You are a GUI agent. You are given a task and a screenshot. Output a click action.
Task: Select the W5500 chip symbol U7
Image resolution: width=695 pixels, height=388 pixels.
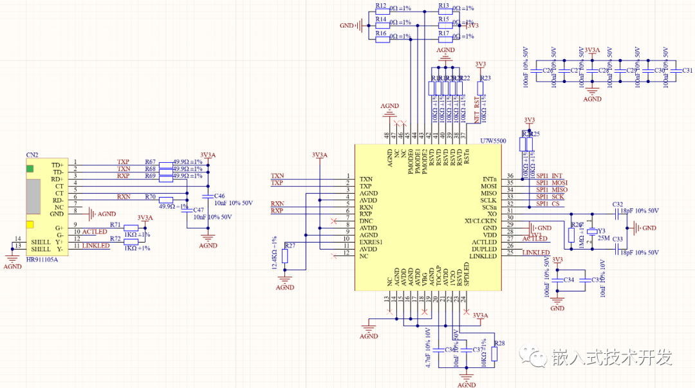[428, 219]
